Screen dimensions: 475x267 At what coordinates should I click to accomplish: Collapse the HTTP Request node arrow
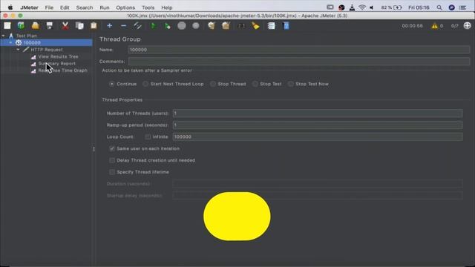[x=18, y=50]
